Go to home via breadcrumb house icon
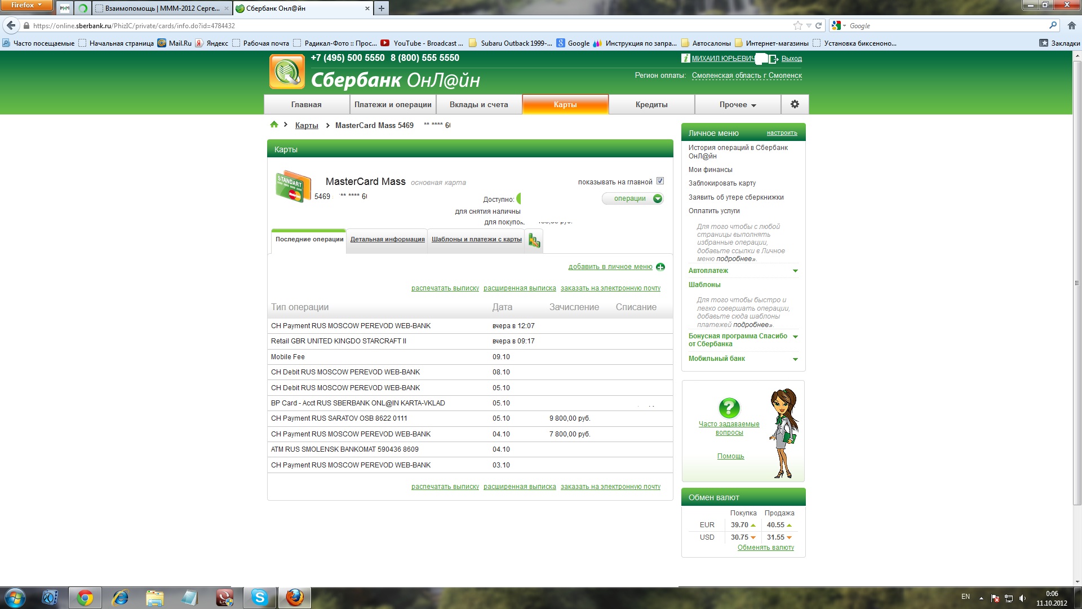Screen dimensions: 1082x609 click(x=274, y=125)
